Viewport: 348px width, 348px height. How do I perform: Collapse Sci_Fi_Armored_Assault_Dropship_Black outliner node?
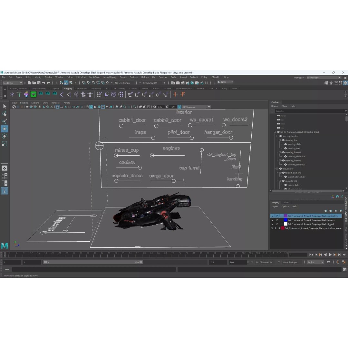coord(275,132)
